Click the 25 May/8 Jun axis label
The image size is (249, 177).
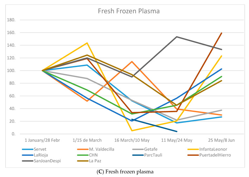tap(222, 140)
